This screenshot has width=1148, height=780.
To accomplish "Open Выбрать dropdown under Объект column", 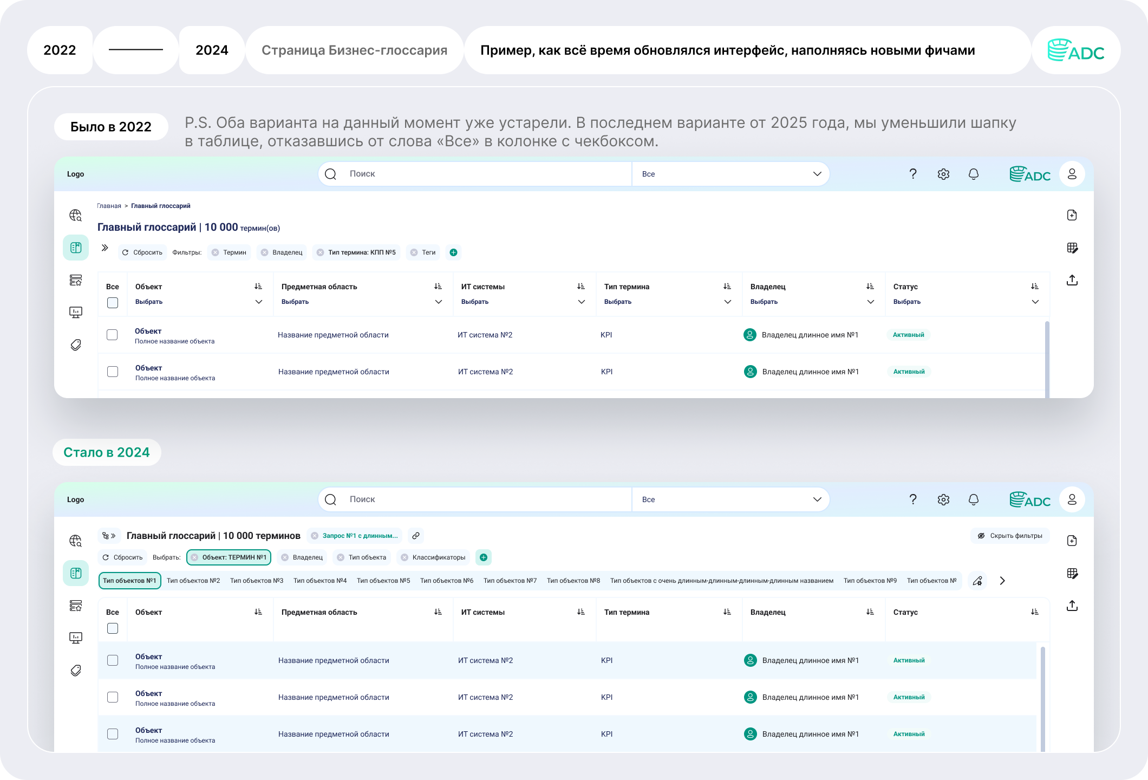I will (199, 302).
